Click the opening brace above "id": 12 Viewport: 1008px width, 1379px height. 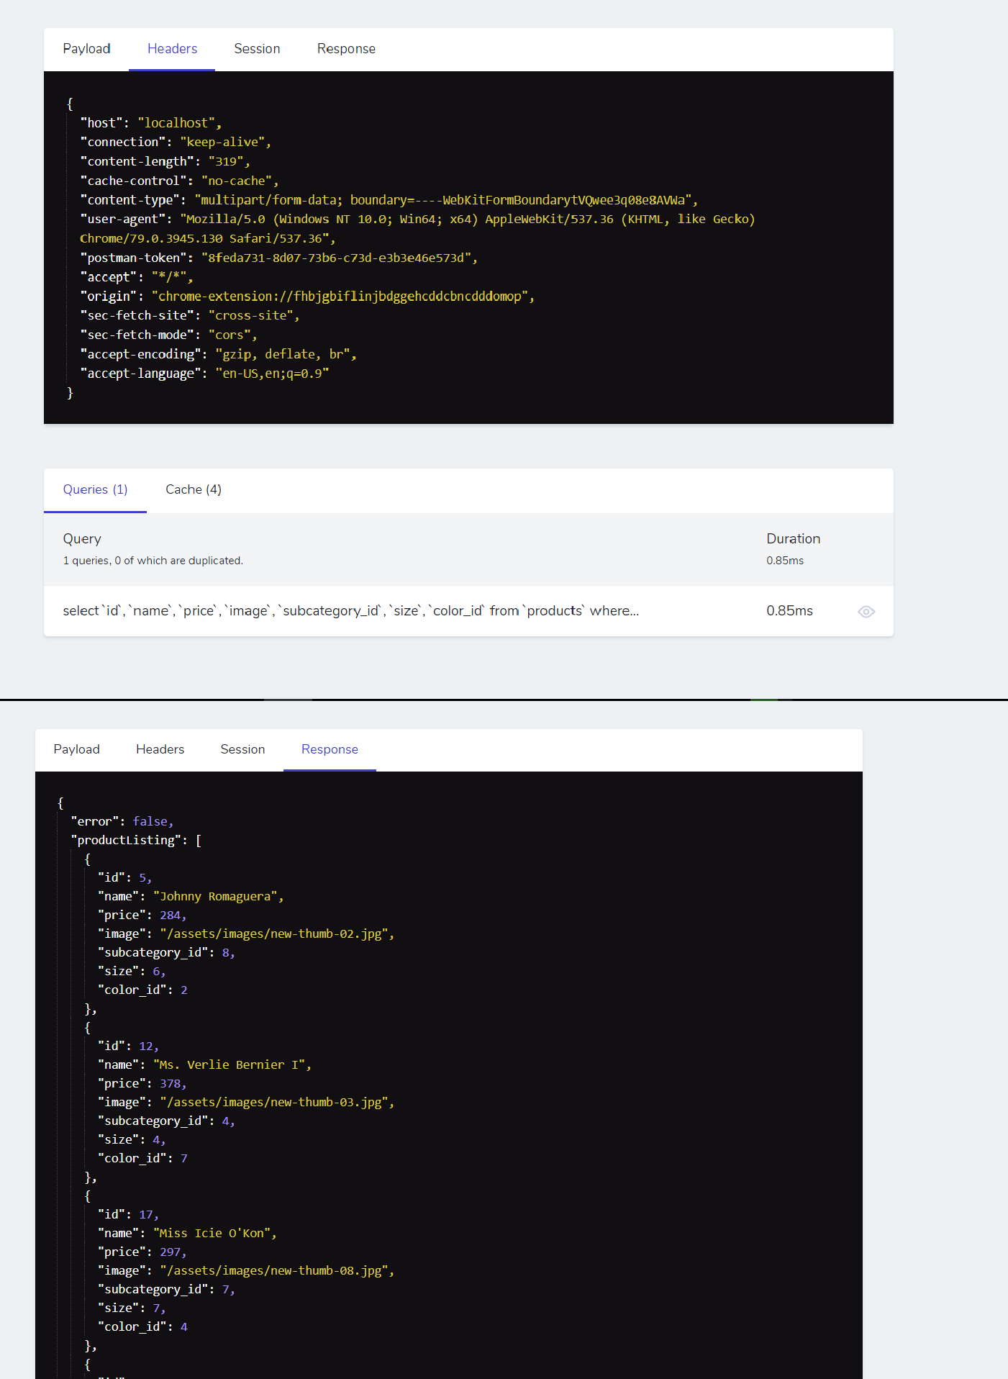point(88,1027)
